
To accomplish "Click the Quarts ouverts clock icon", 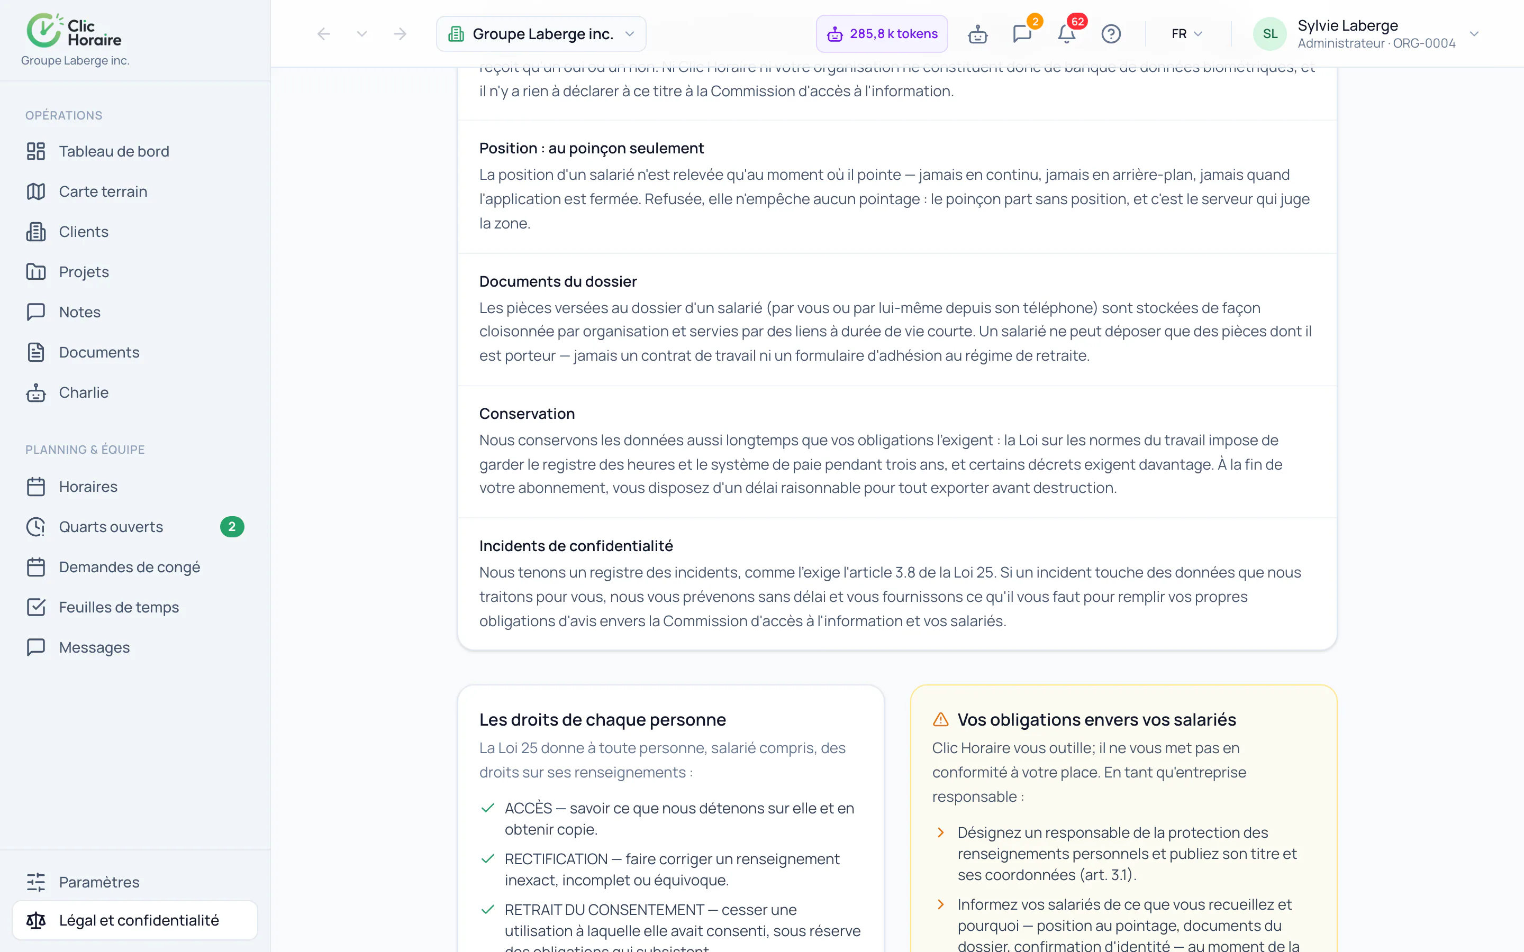I will (36, 527).
